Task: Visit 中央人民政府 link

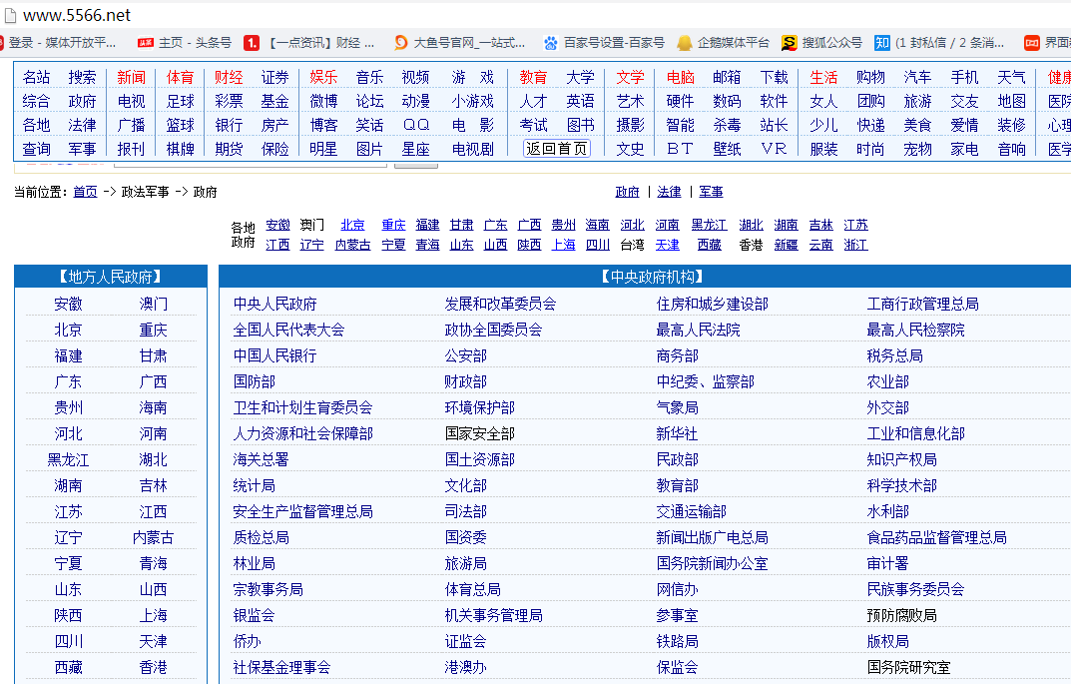Action: 272,304
